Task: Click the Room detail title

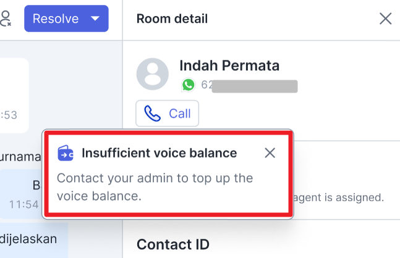Action: pyautogui.click(x=172, y=19)
